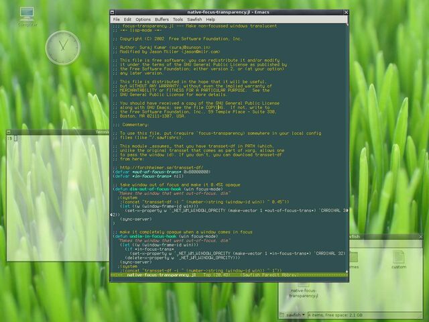429x322 pixels.
Task: Click the Terminal command prompt
Action: 13,138
